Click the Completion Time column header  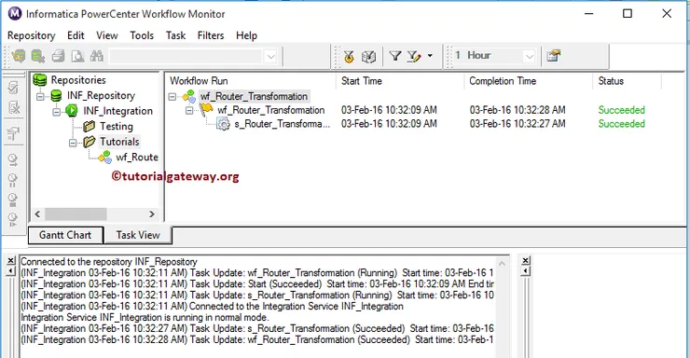(528, 81)
